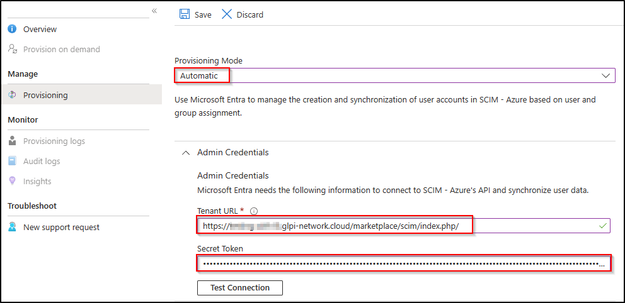Click the Overview info icon
The image size is (625, 303).
point(12,30)
